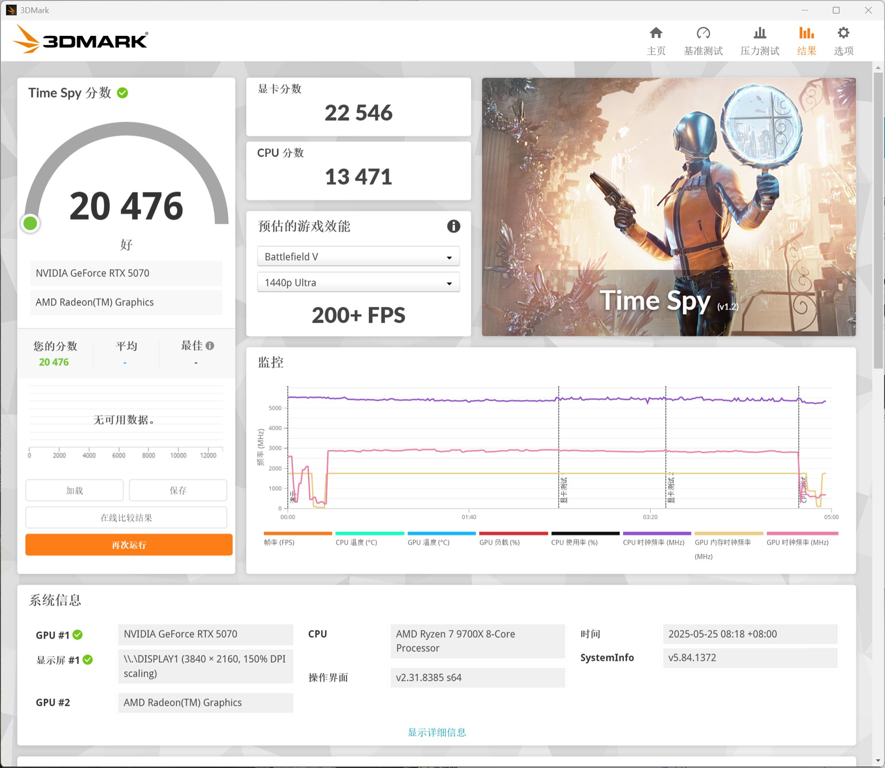885x768 pixels.
Task: Toggle the GPU 负载 chart legend
Action: pos(499,542)
